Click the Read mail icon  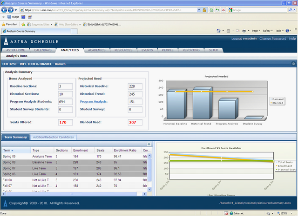[237, 31]
